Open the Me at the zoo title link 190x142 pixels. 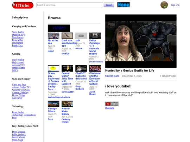pos(53,42)
